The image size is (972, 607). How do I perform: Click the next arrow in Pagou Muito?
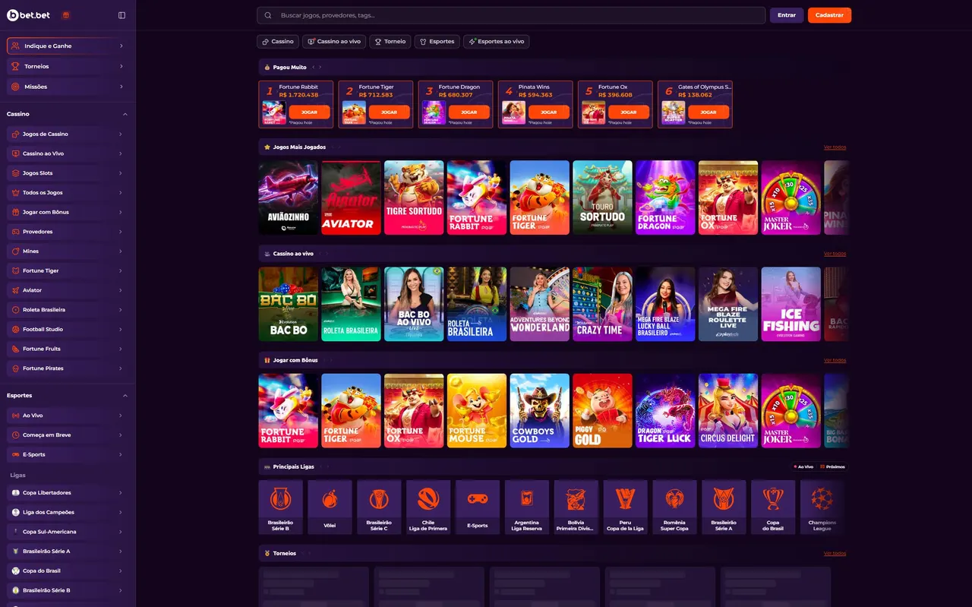pyautogui.click(x=320, y=68)
